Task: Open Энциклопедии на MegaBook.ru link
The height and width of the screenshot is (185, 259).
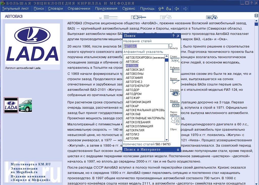Action: (x=24, y=170)
